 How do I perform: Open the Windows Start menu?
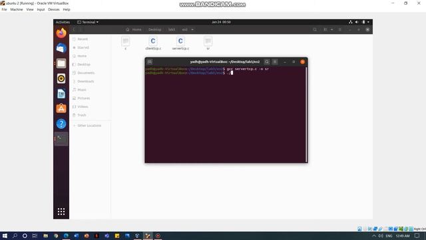[x=5, y=235]
